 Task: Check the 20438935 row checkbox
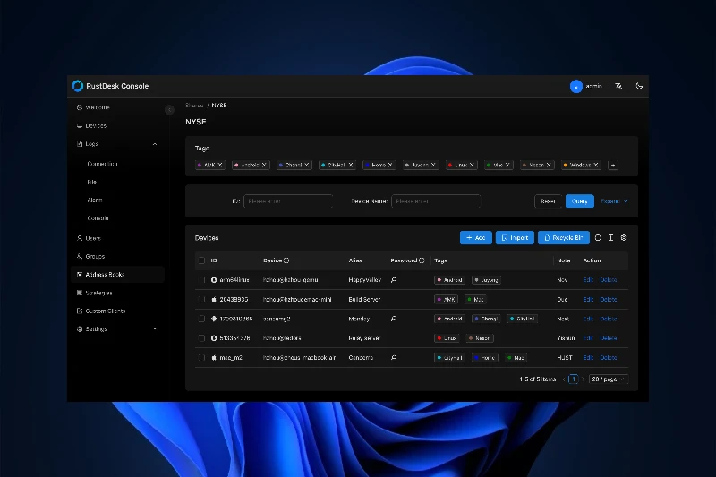(x=201, y=300)
